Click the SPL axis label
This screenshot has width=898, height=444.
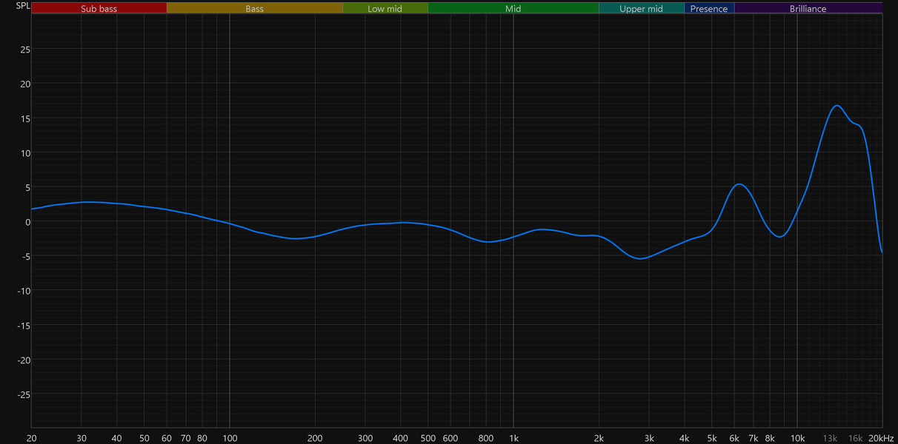pyautogui.click(x=24, y=6)
